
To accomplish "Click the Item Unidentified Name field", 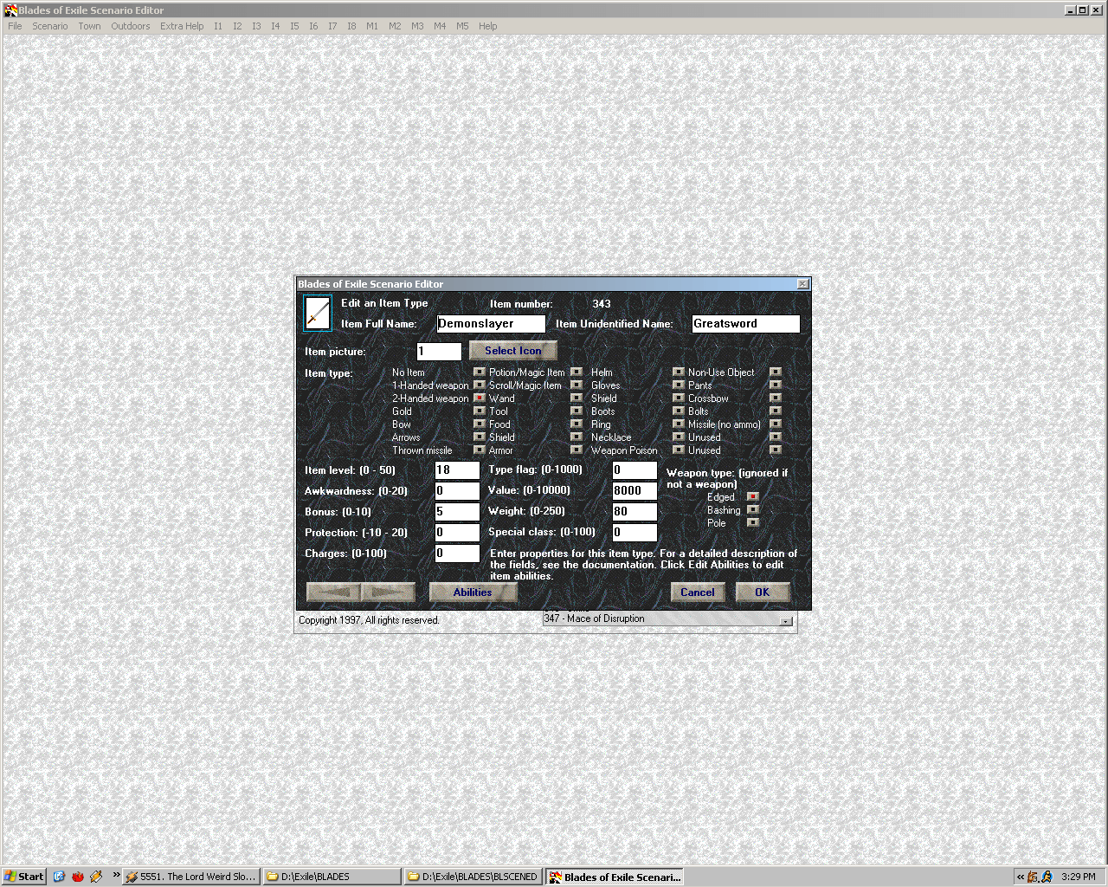I will (x=745, y=324).
